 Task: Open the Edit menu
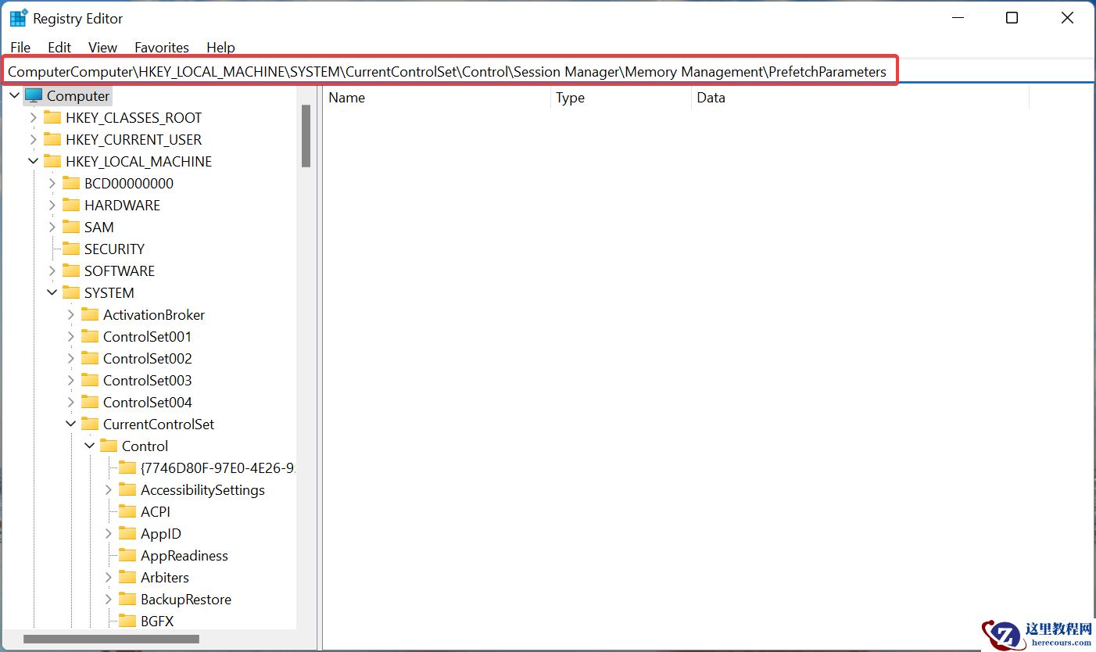[x=59, y=48]
